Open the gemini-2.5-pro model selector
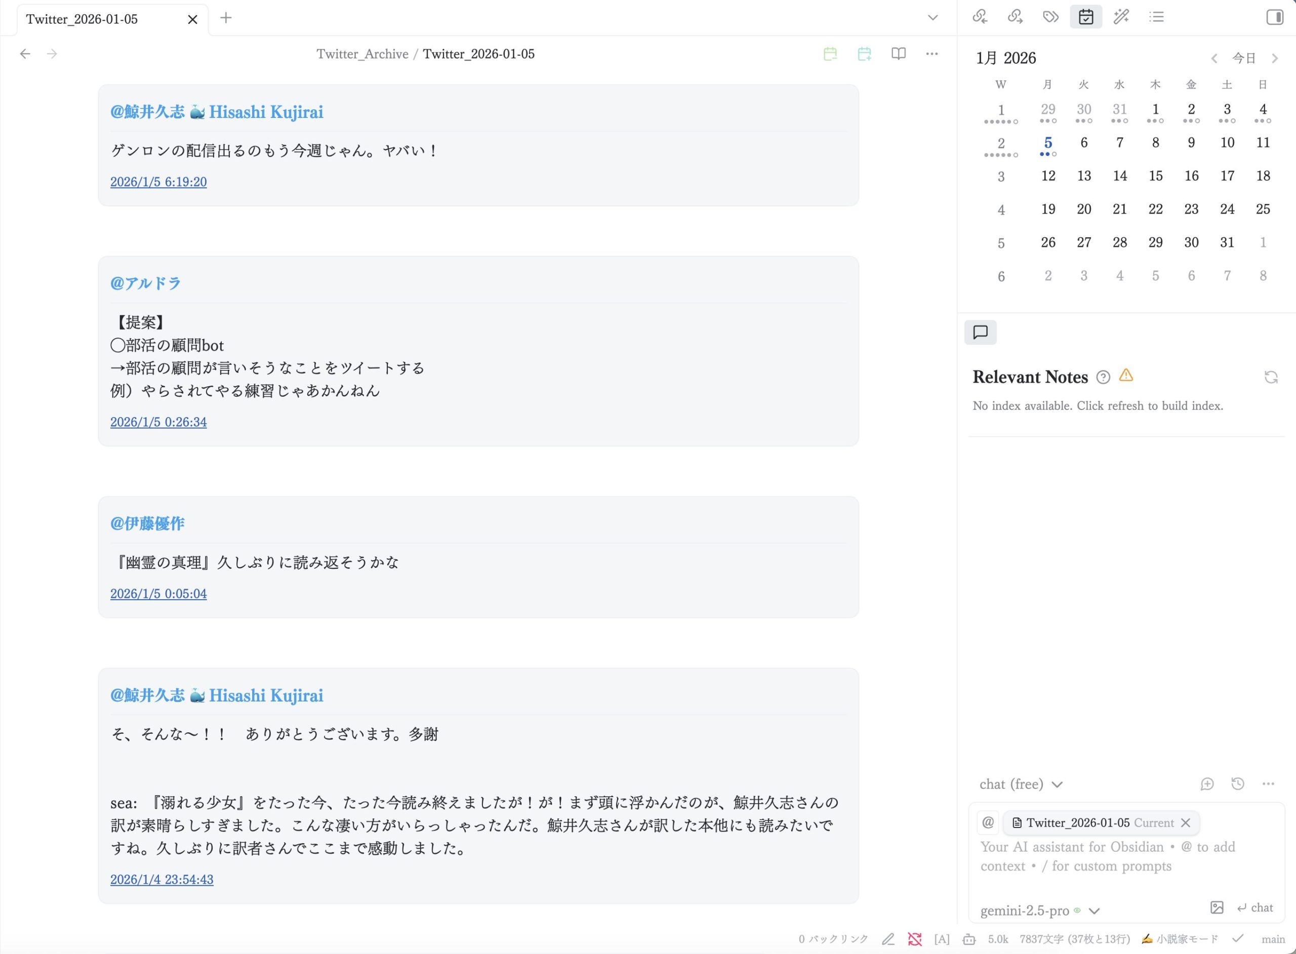This screenshot has height=954, width=1296. point(1039,910)
